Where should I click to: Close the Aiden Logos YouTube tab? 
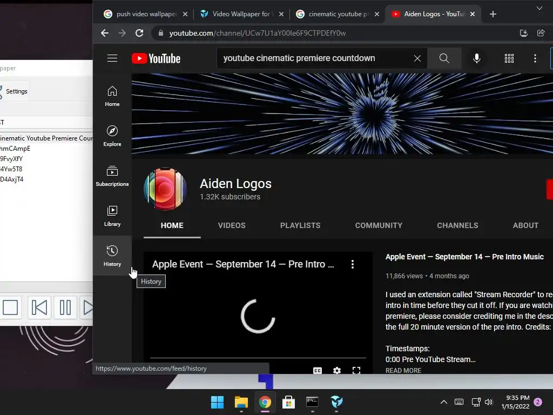[473, 14]
